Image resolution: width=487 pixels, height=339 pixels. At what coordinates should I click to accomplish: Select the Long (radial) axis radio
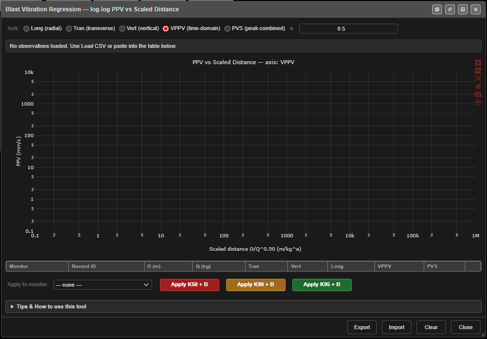pos(26,29)
